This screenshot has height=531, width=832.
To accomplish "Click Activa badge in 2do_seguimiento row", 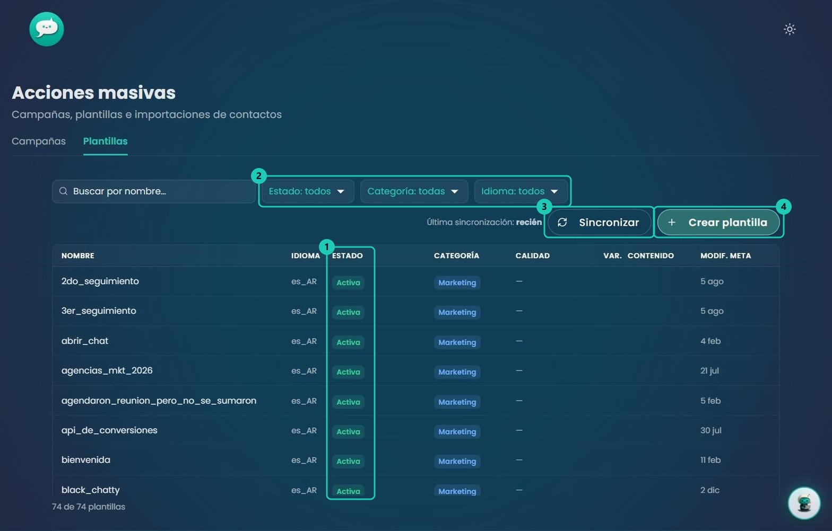I will (348, 282).
